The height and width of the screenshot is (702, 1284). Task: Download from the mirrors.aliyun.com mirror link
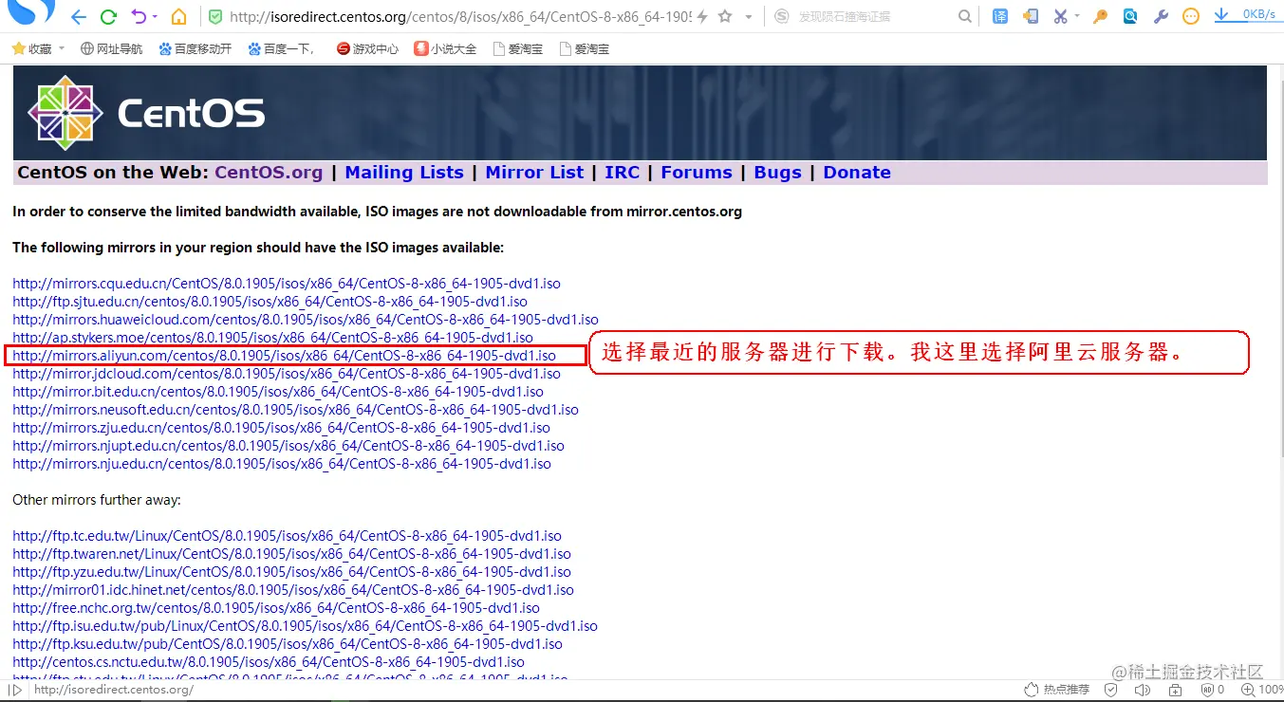pos(284,356)
